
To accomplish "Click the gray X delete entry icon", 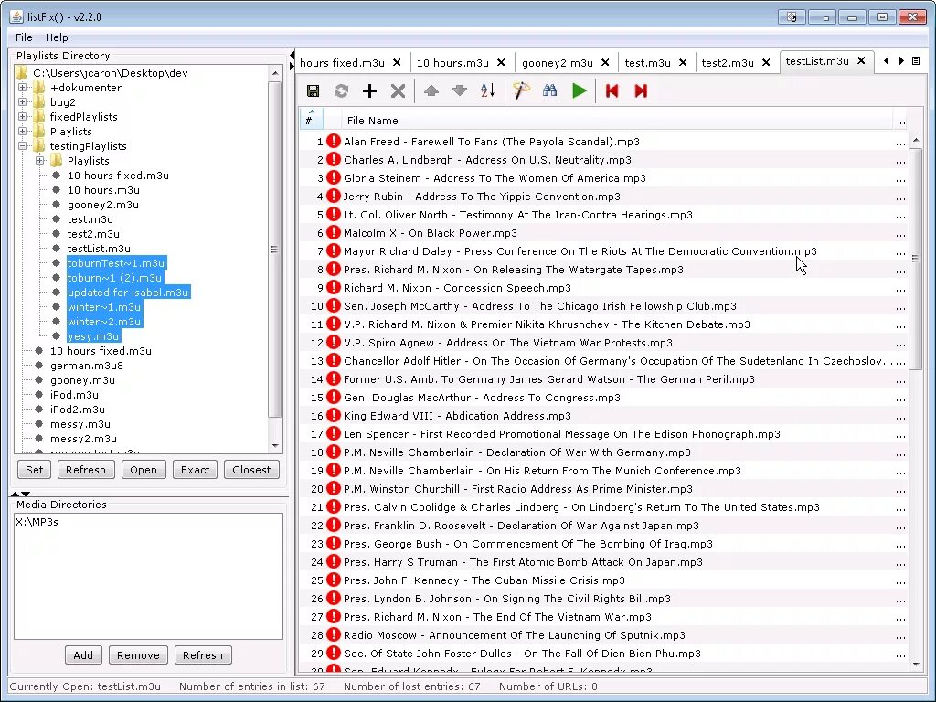I will pyautogui.click(x=398, y=90).
